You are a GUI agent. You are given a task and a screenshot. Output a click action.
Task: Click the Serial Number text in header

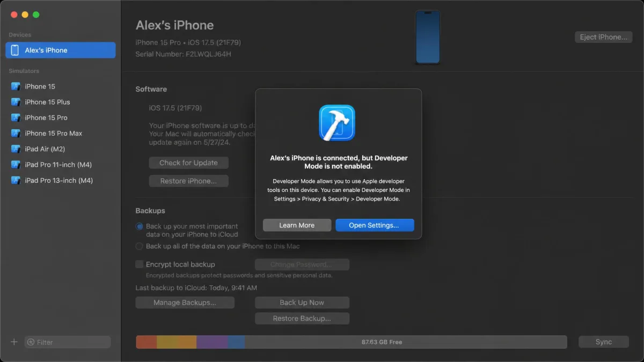184,54
